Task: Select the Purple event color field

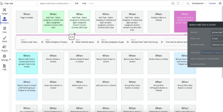Action: click(217, 38)
